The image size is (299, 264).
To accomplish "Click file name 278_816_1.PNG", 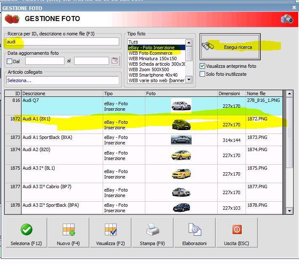I will point(264,100).
